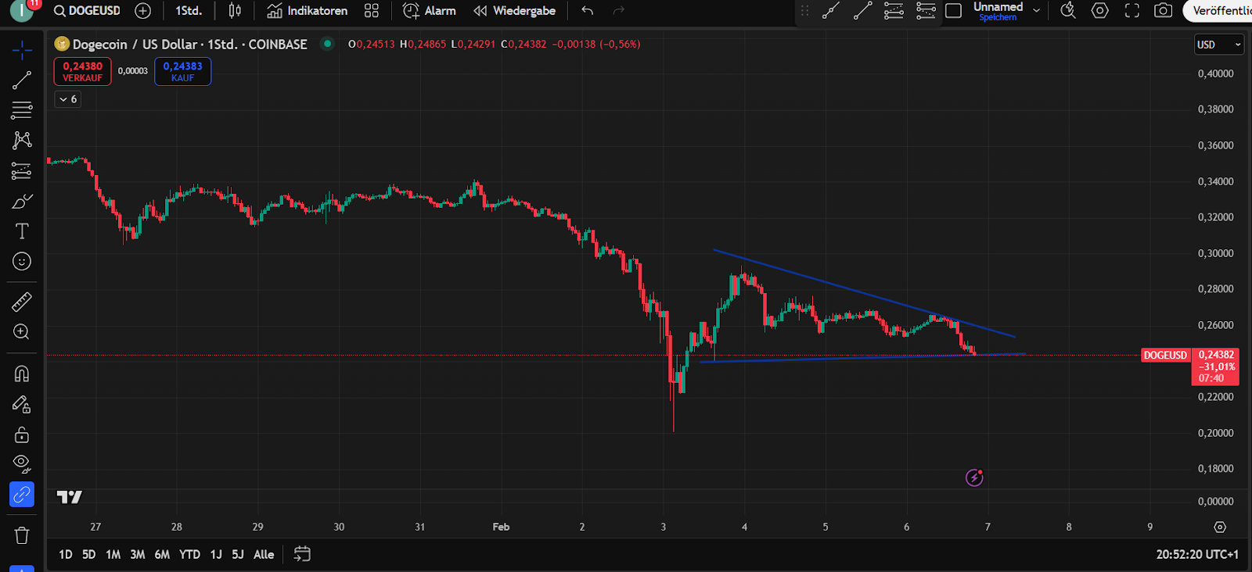Image resolution: width=1252 pixels, height=572 pixels.
Task: Toggle magnet mode on
Action: tap(21, 374)
